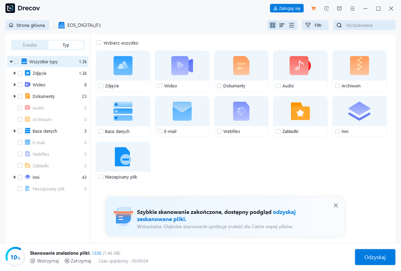This screenshot has width=401, height=271.
Task: Check the Wybierz wszystko checkbox
Action: click(x=99, y=43)
